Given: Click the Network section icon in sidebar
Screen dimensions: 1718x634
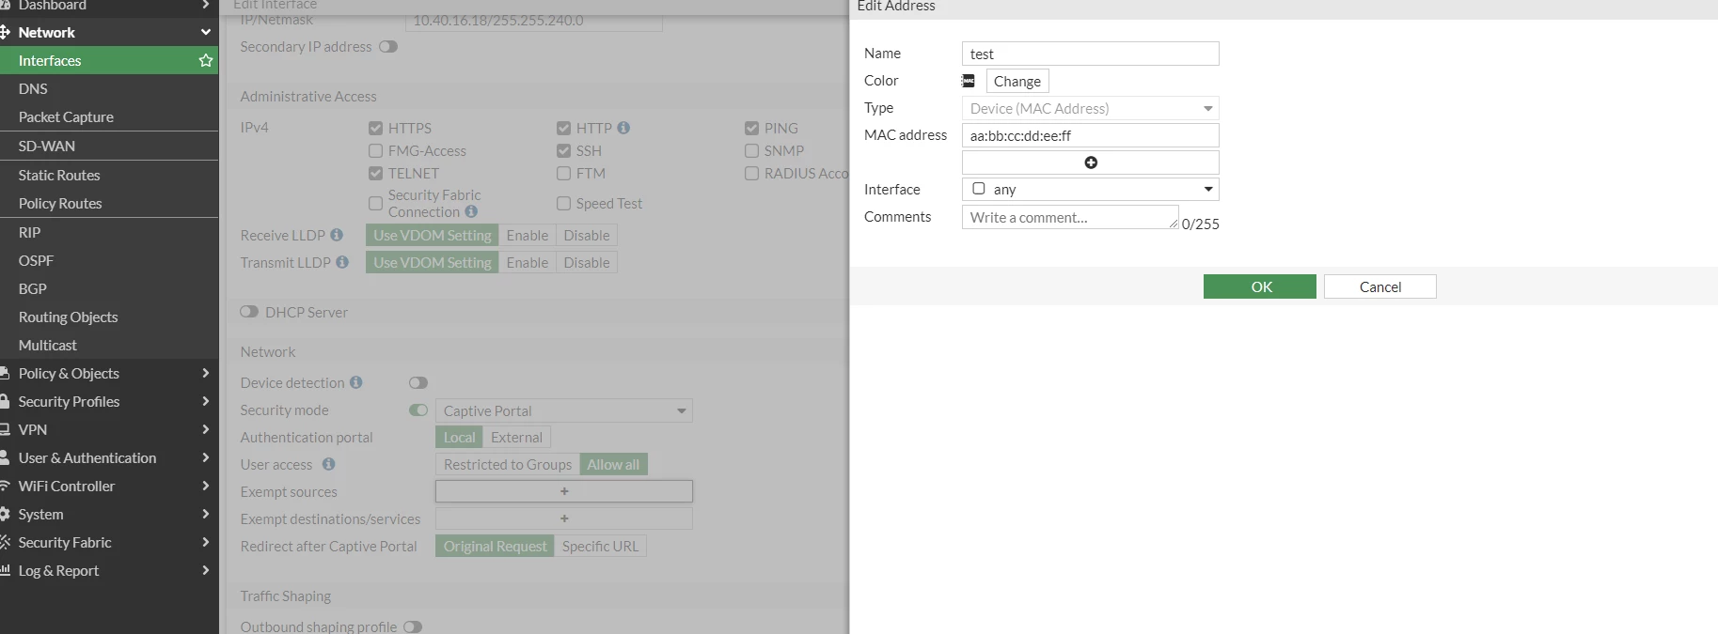Looking at the screenshot, I should (x=5, y=32).
